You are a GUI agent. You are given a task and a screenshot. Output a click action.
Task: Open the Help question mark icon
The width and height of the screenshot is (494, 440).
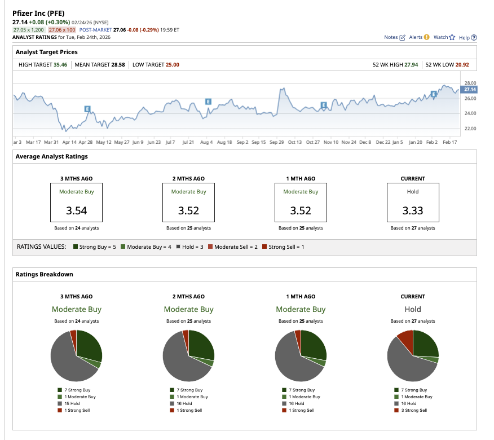[x=474, y=38]
